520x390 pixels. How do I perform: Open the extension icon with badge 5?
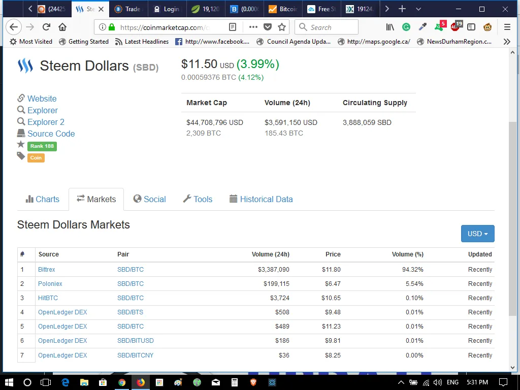click(440, 26)
